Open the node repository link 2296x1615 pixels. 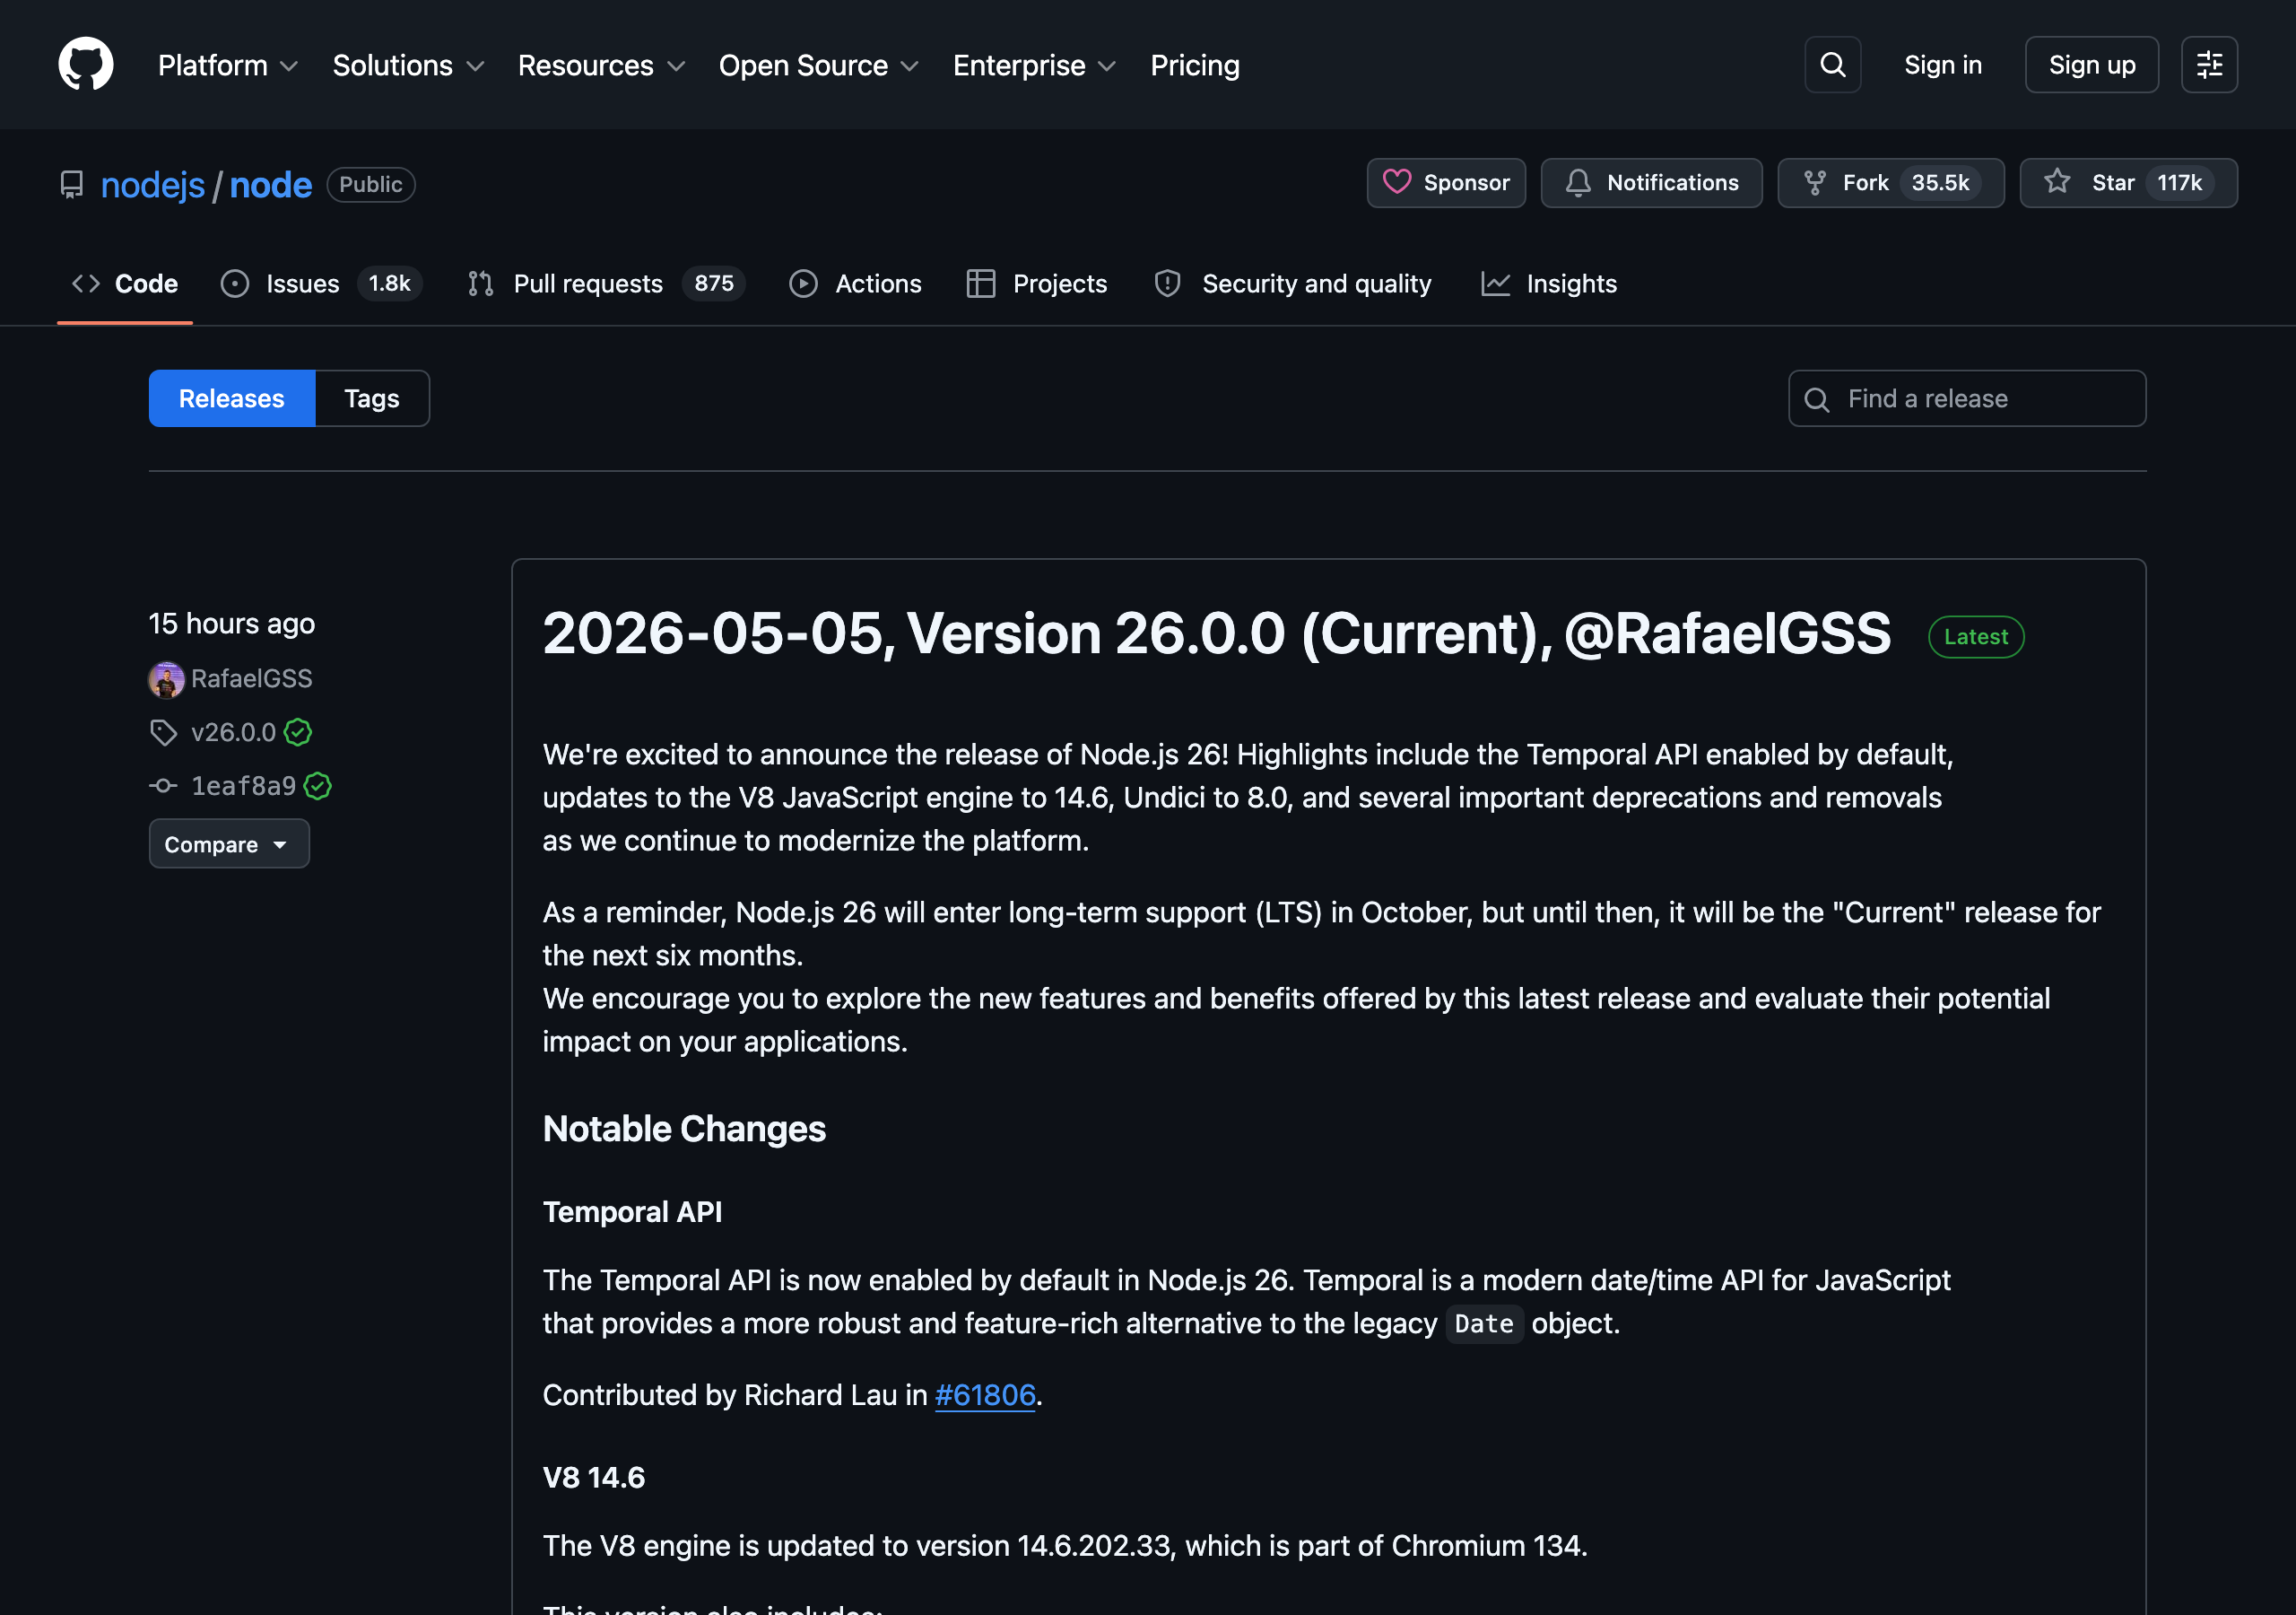271,185
